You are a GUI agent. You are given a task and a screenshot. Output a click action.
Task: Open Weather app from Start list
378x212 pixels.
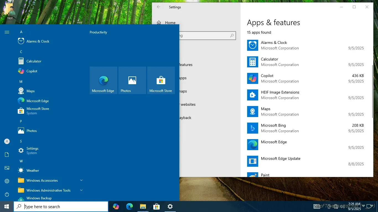pos(33,171)
